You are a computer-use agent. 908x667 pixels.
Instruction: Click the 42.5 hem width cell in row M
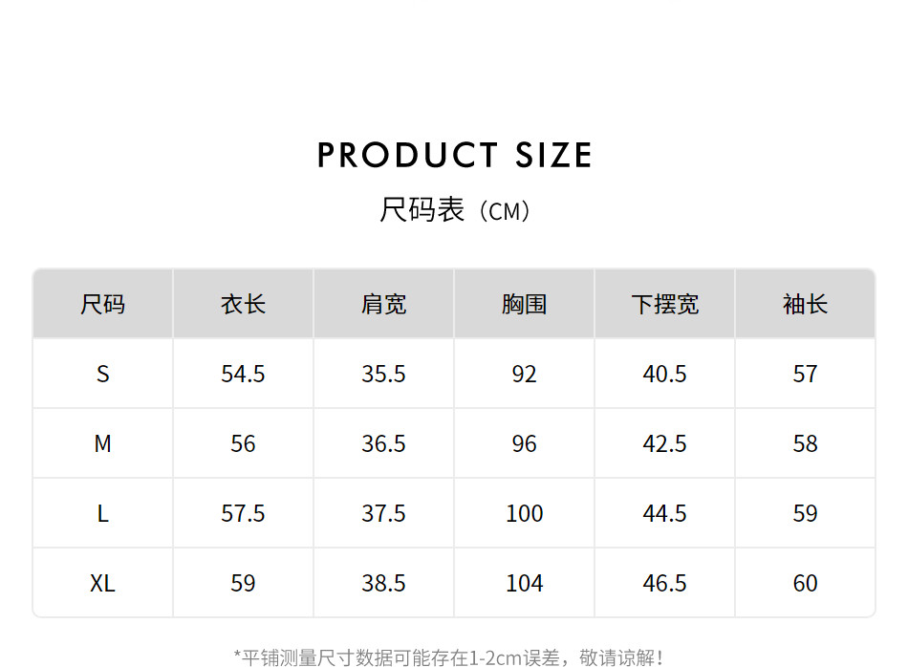[664, 443]
